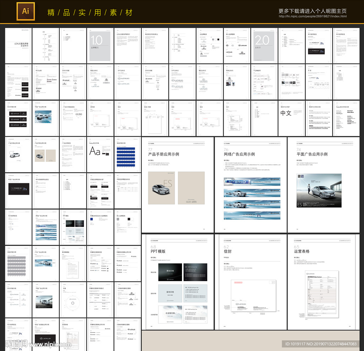The image size is (364, 351).
Task: Click the ES brochure cover with silver car
Action: [161, 188]
